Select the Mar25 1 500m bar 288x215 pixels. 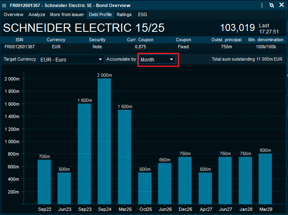(x=124, y=156)
